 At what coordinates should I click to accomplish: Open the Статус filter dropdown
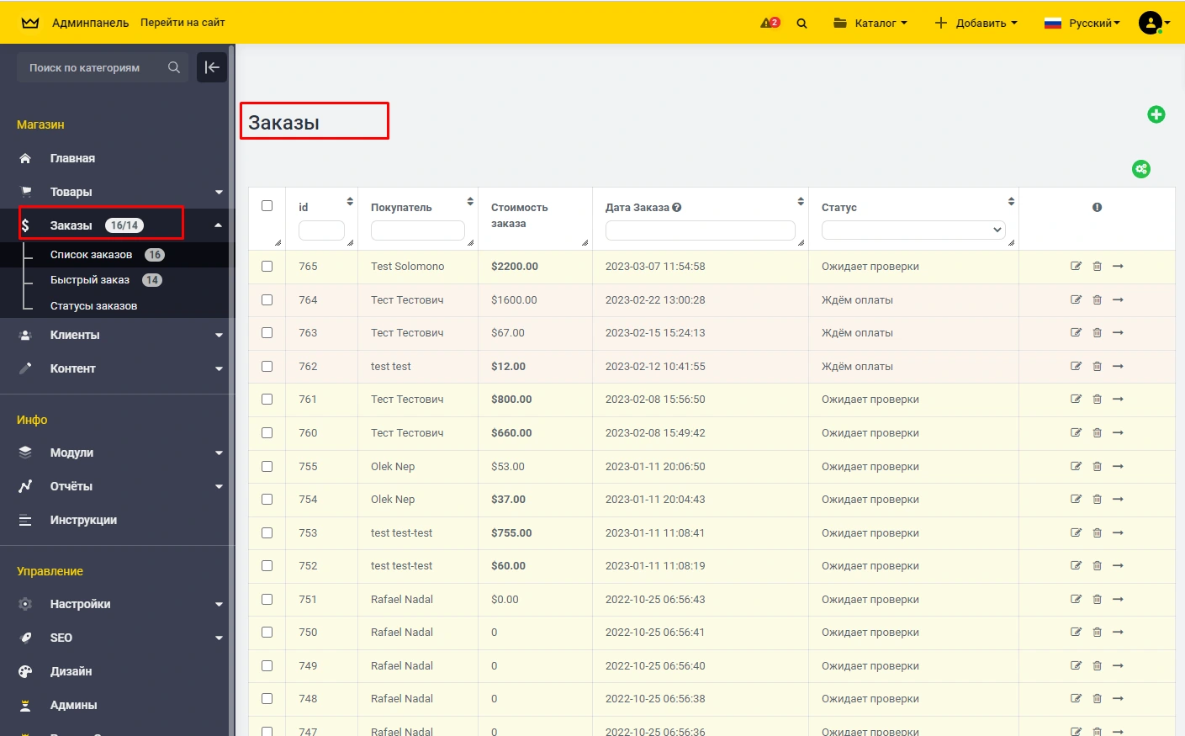[913, 230]
